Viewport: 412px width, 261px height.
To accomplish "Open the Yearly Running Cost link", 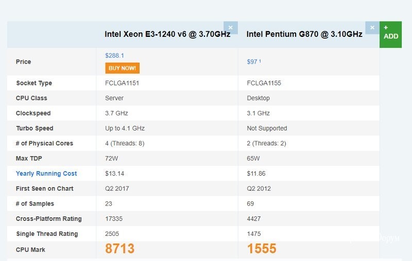I will click(x=46, y=174).
